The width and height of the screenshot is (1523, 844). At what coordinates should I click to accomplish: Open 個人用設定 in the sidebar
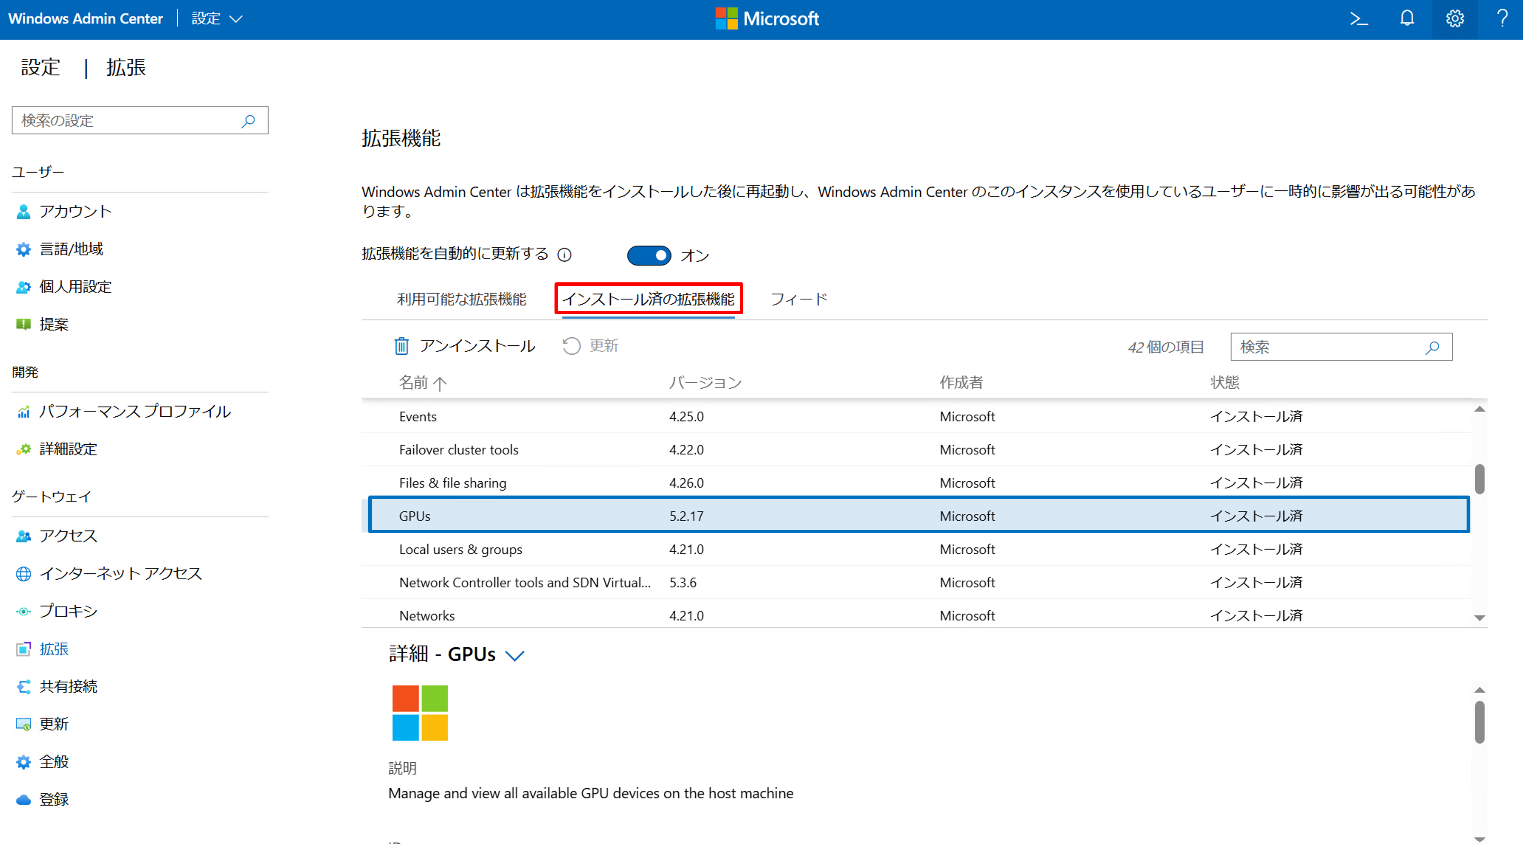(x=76, y=287)
